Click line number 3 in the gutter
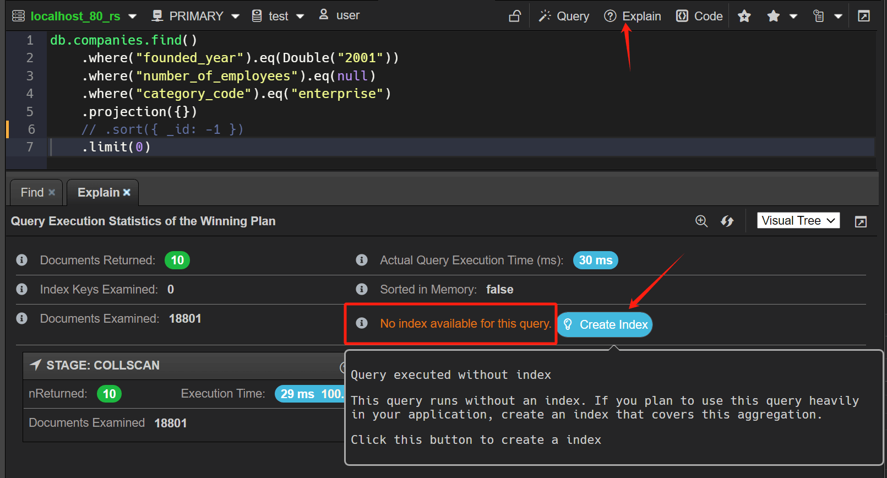This screenshot has height=478, width=887. (x=30, y=76)
